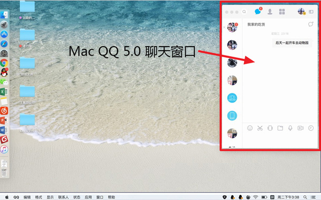The height and width of the screenshot is (200, 321).
Task: Open the input method icon in menu bar
Action: click(x=272, y=197)
